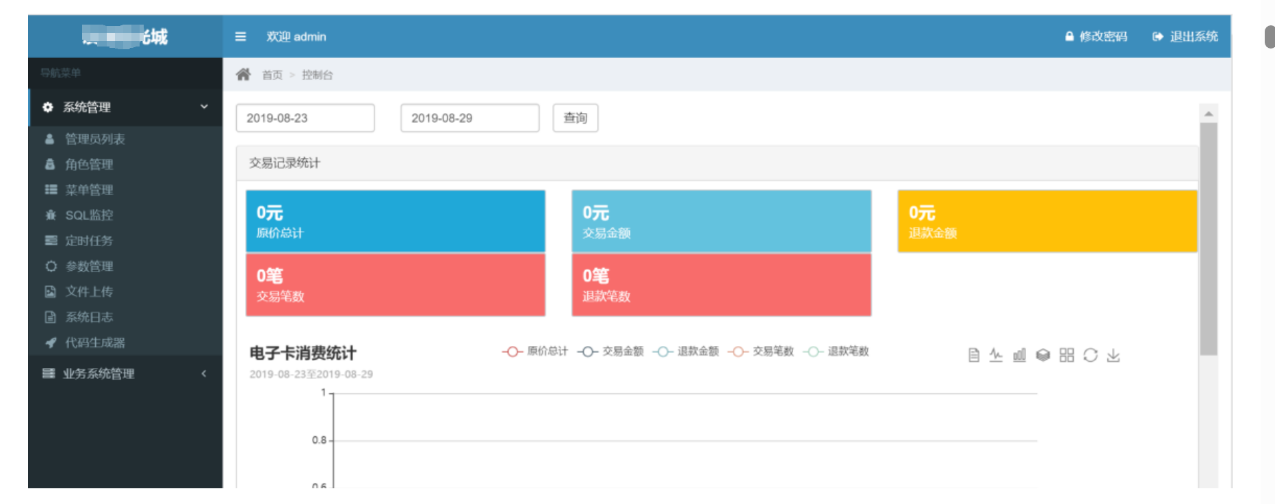Click the gear icon of 系统管理
The height and width of the screenshot is (504, 1275).
[x=48, y=107]
